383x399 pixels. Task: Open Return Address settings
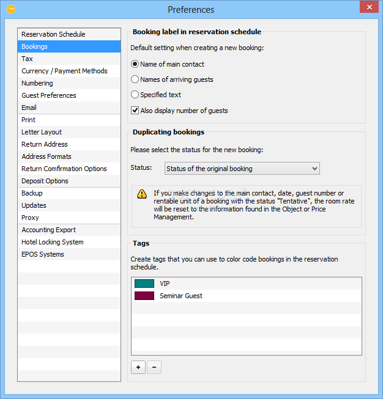69,144
